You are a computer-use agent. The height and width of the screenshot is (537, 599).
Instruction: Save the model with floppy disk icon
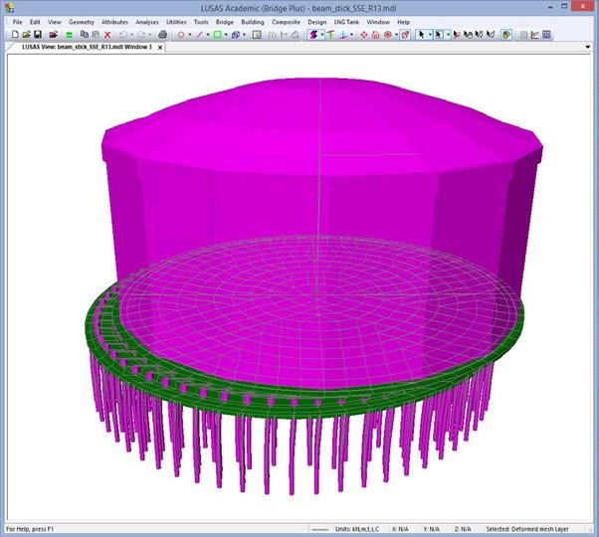click(x=38, y=35)
